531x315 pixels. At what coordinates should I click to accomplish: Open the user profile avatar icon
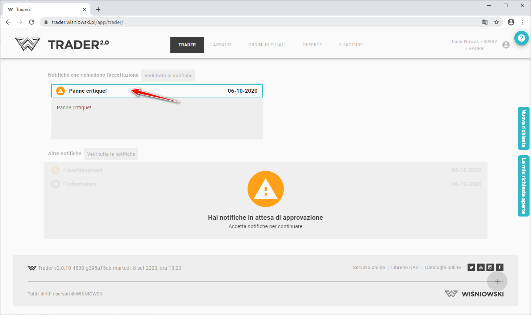tap(506, 45)
